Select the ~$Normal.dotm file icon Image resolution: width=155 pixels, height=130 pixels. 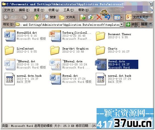pos(55,64)
